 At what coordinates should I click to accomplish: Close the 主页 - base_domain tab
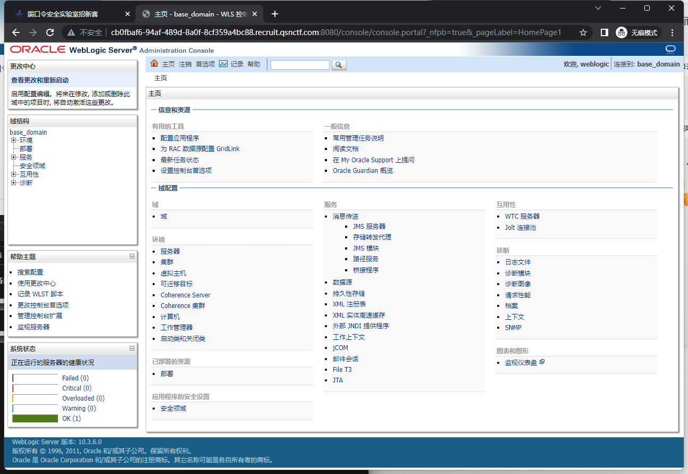(x=255, y=14)
